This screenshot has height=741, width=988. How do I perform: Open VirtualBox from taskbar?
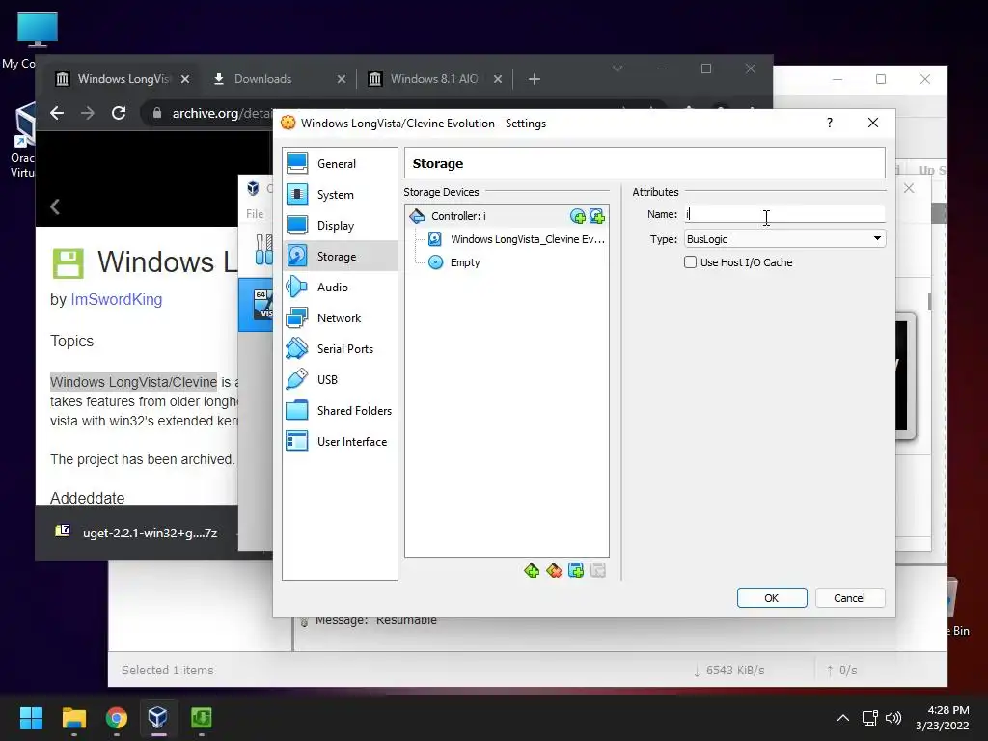pos(158,718)
